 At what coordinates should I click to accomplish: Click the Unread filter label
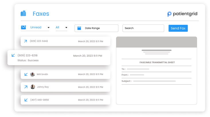(x=36, y=27)
